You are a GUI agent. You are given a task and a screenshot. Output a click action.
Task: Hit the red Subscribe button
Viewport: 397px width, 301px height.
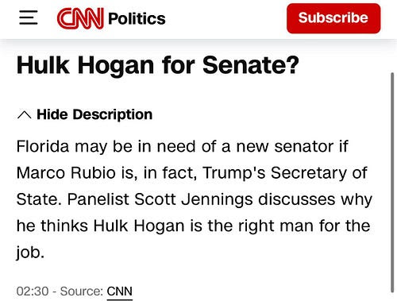[333, 18]
